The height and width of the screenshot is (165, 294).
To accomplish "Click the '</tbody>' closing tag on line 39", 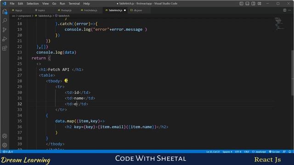I will click(55, 144).
